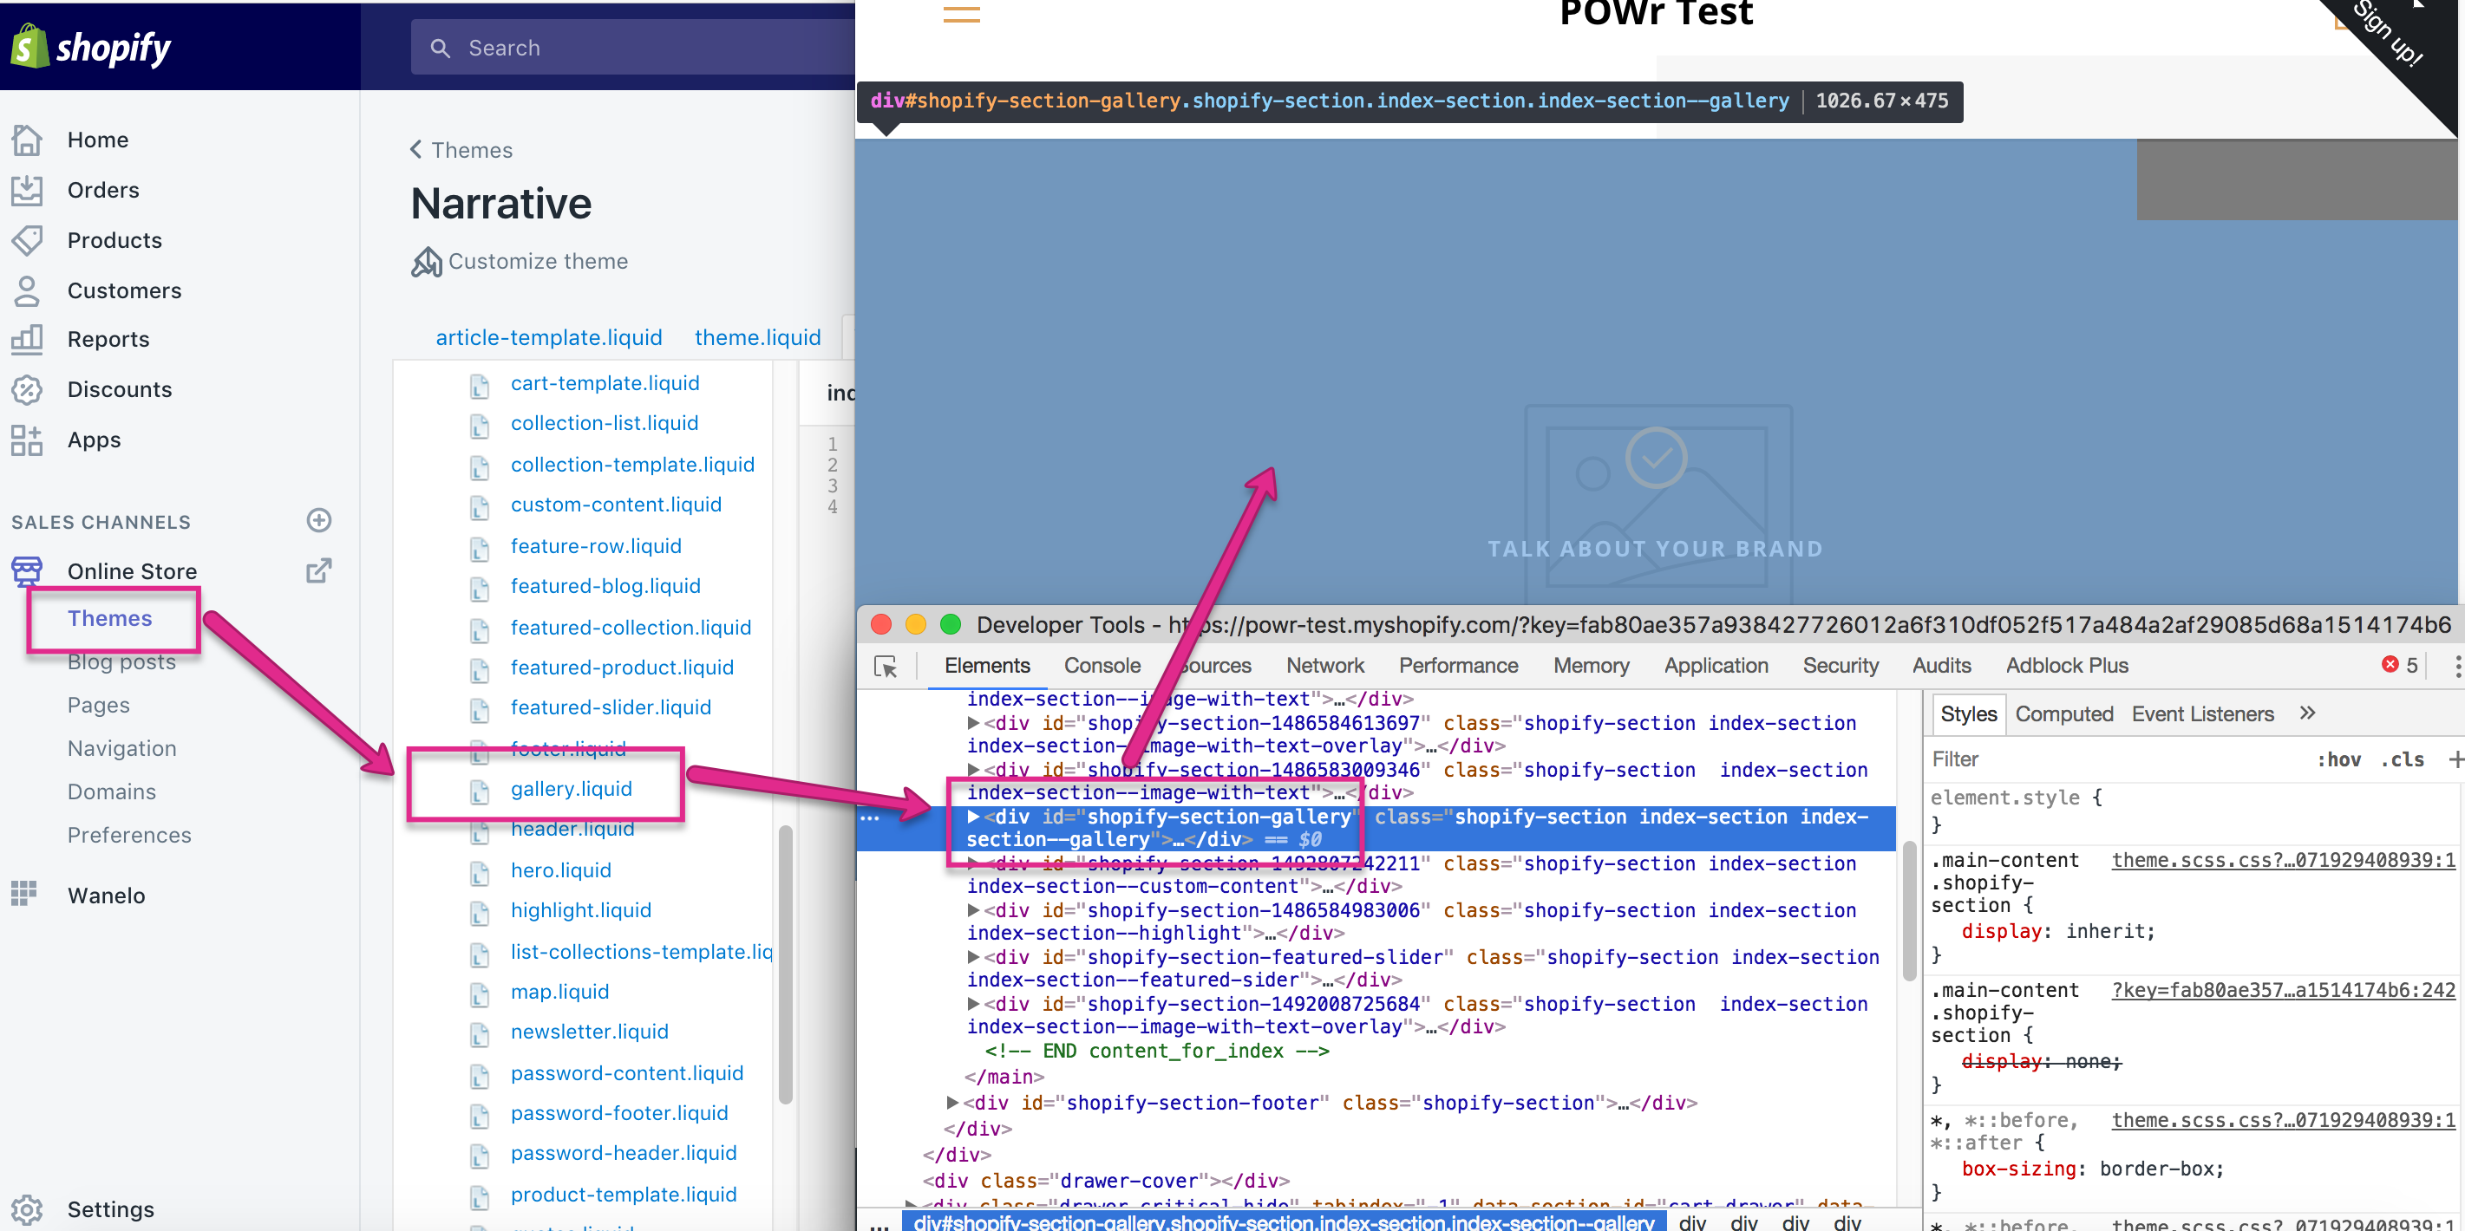Open Home from the house icon
2465x1231 pixels.
point(27,140)
